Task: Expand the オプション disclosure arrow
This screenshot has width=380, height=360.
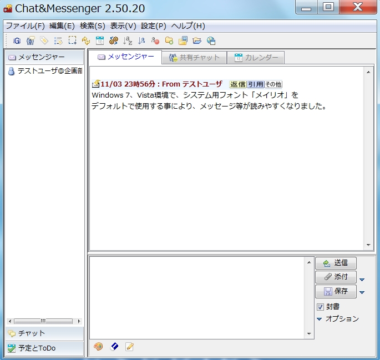Action: pyautogui.click(x=320, y=319)
